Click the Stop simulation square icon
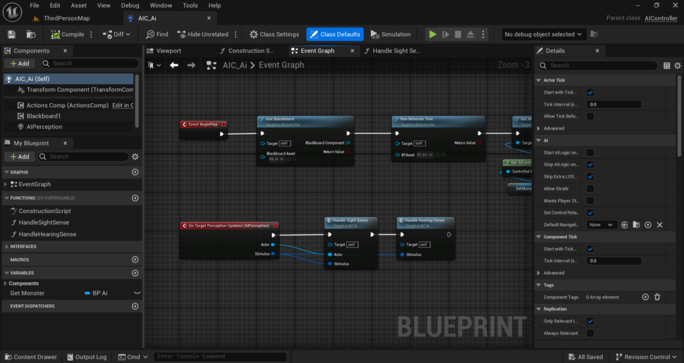 [458, 34]
